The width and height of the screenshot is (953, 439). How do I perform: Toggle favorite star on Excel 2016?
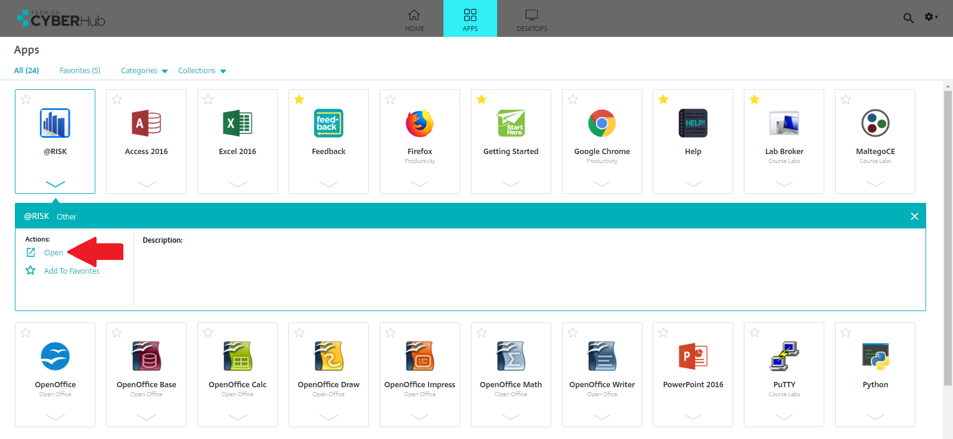[208, 99]
